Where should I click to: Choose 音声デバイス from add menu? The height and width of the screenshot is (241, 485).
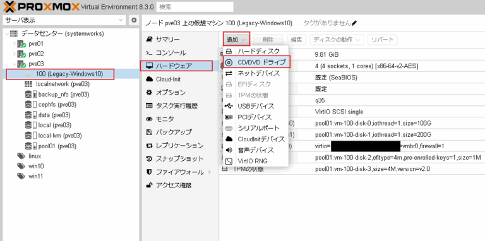256,150
